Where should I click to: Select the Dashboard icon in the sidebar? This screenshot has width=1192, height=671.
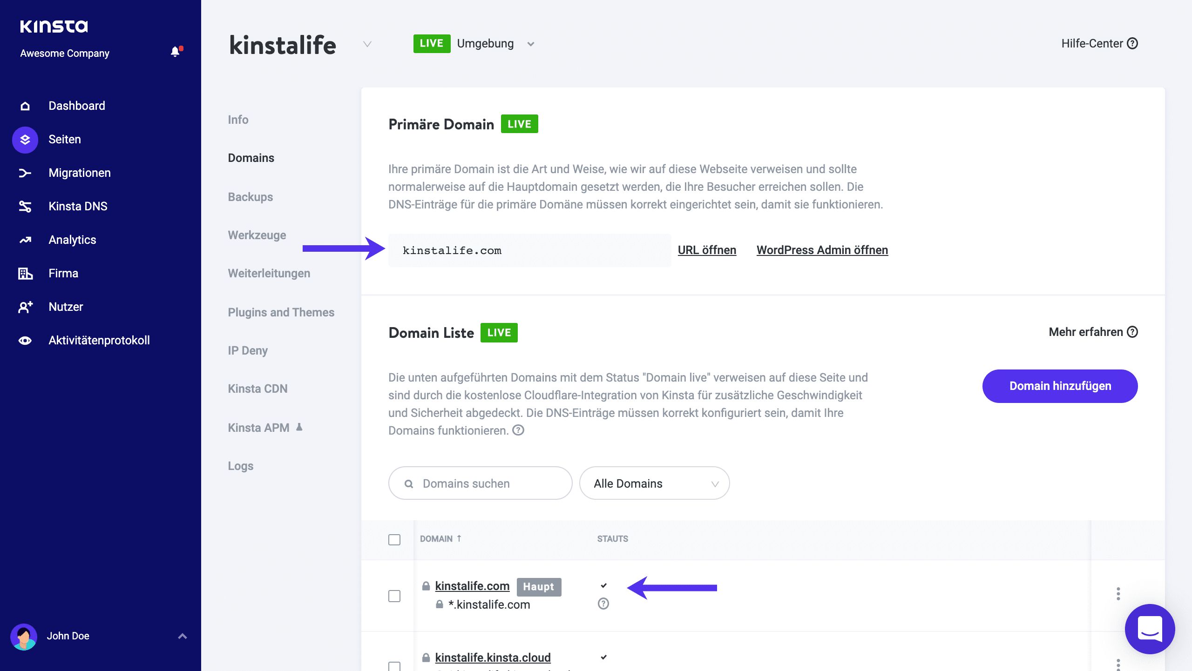tap(25, 106)
